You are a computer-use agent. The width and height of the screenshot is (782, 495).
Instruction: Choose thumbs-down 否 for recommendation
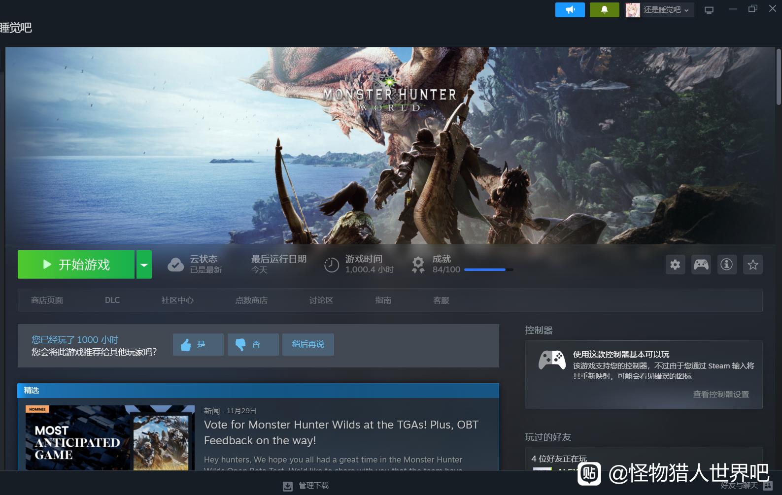click(x=253, y=345)
